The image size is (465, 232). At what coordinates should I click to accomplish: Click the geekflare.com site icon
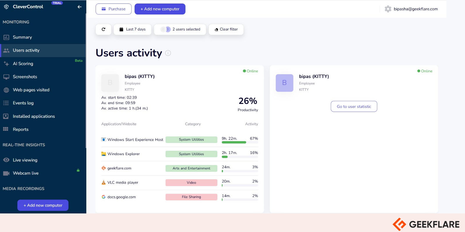103,168
